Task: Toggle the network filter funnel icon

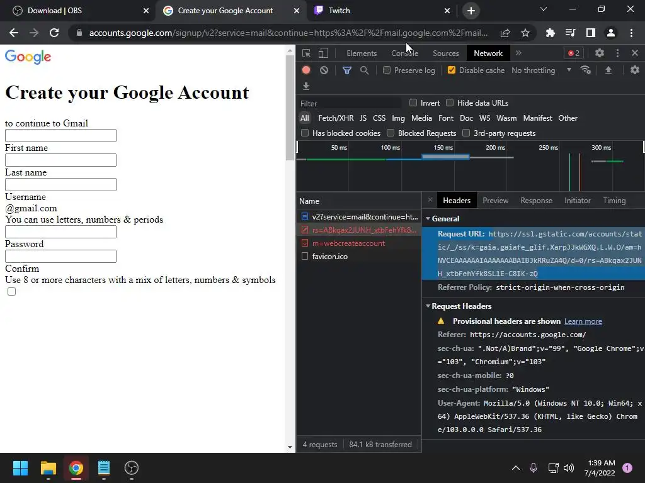Action: 347,70
